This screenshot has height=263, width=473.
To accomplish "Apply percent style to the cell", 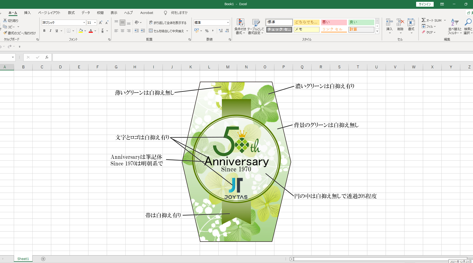I will click(207, 31).
